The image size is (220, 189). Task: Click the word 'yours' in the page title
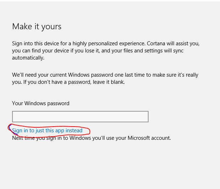point(51,27)
